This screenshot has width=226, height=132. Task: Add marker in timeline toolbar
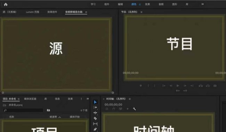pyautogui.click(x=128, y=109)
